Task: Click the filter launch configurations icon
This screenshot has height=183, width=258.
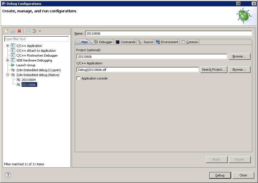Action: [x=35, y=31]
